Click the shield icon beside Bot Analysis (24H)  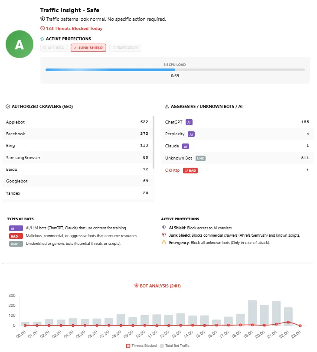pyautogui.click(x=136, y=286)
